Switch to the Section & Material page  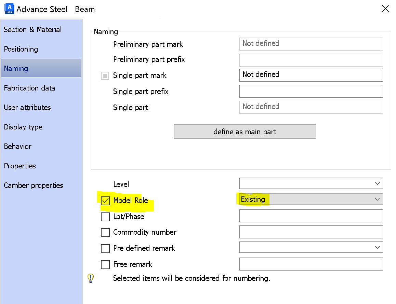click(x=32, y=30)
